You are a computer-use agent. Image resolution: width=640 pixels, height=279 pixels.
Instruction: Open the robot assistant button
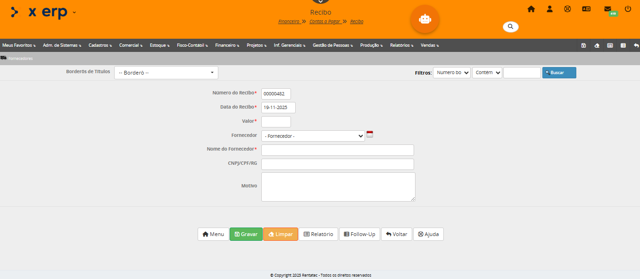tap(424, 19)
